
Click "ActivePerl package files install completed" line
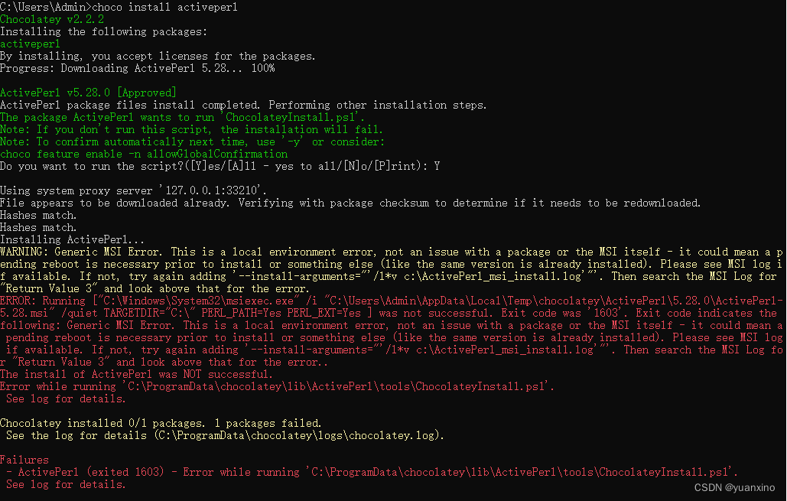click(243, 105)
